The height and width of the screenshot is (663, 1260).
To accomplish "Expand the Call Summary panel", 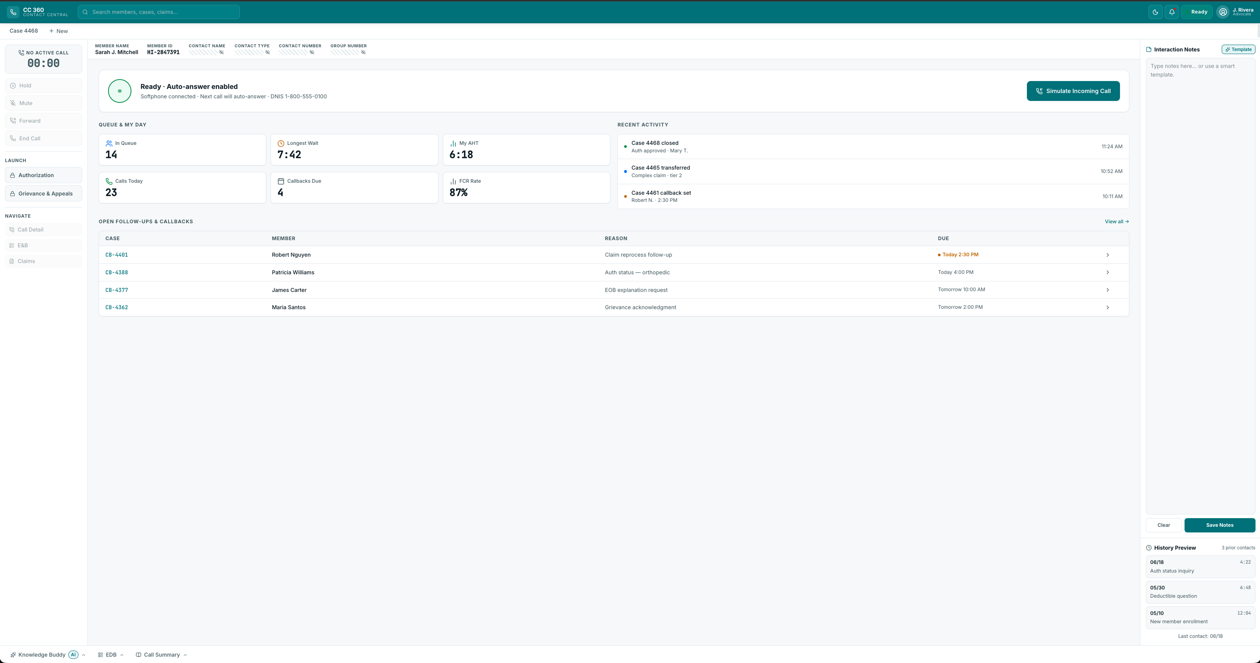I will [161, 655].
